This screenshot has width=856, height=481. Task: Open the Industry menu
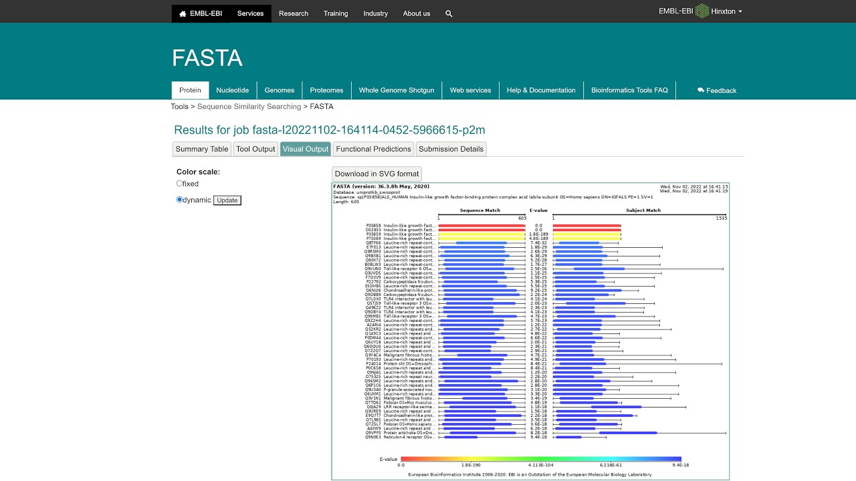point(376,13)
